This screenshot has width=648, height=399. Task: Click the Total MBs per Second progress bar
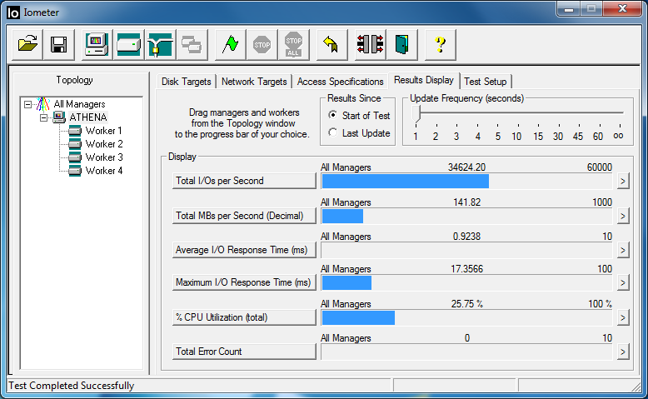[466, 217]
